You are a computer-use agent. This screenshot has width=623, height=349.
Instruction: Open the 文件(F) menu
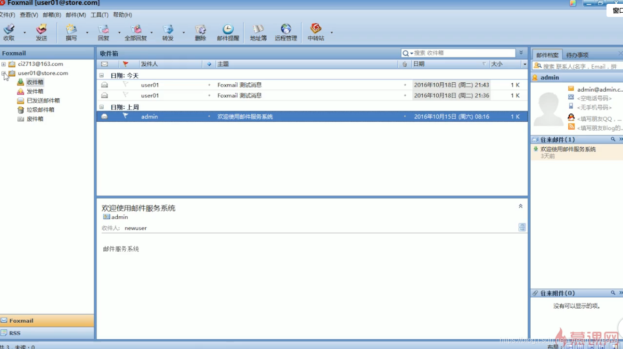[7, 15]
